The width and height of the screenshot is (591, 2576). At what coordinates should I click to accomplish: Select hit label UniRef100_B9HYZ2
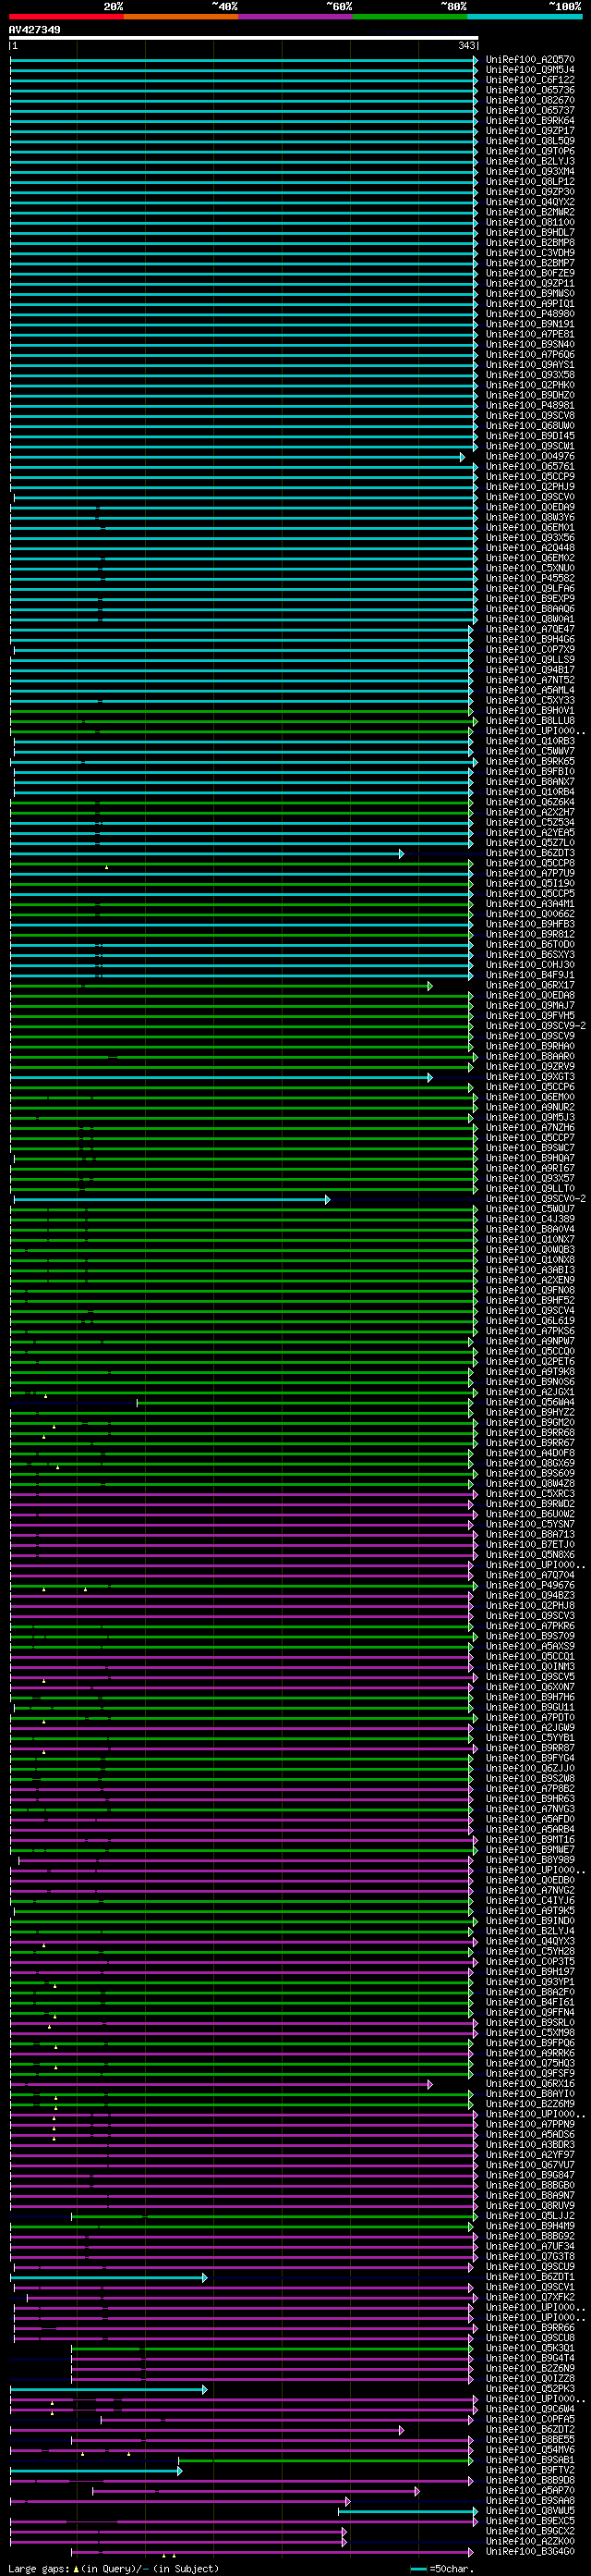tap(529, 1412)
